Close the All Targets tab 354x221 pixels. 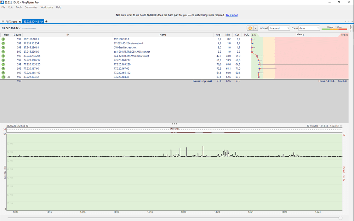tap(20, 22)
